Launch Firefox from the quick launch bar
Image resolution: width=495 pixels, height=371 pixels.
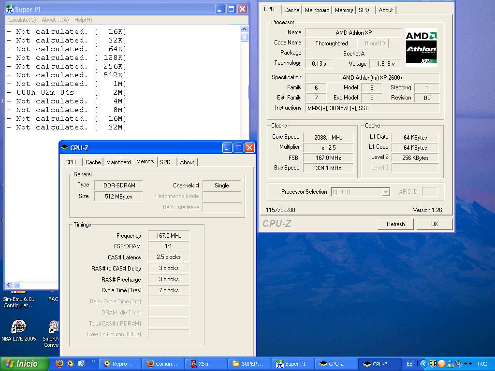click(59, 364)
